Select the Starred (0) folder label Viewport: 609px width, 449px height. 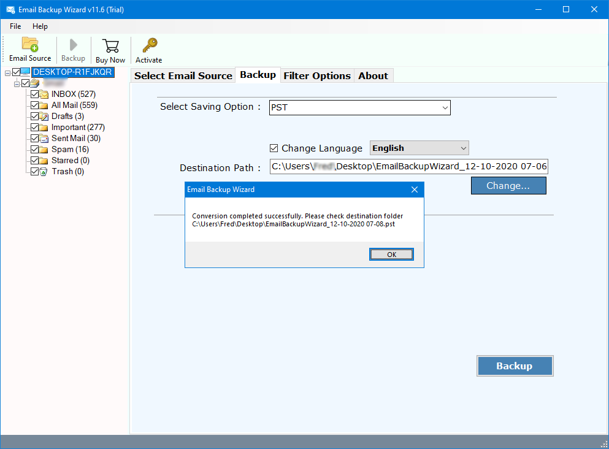click(71, 161)
